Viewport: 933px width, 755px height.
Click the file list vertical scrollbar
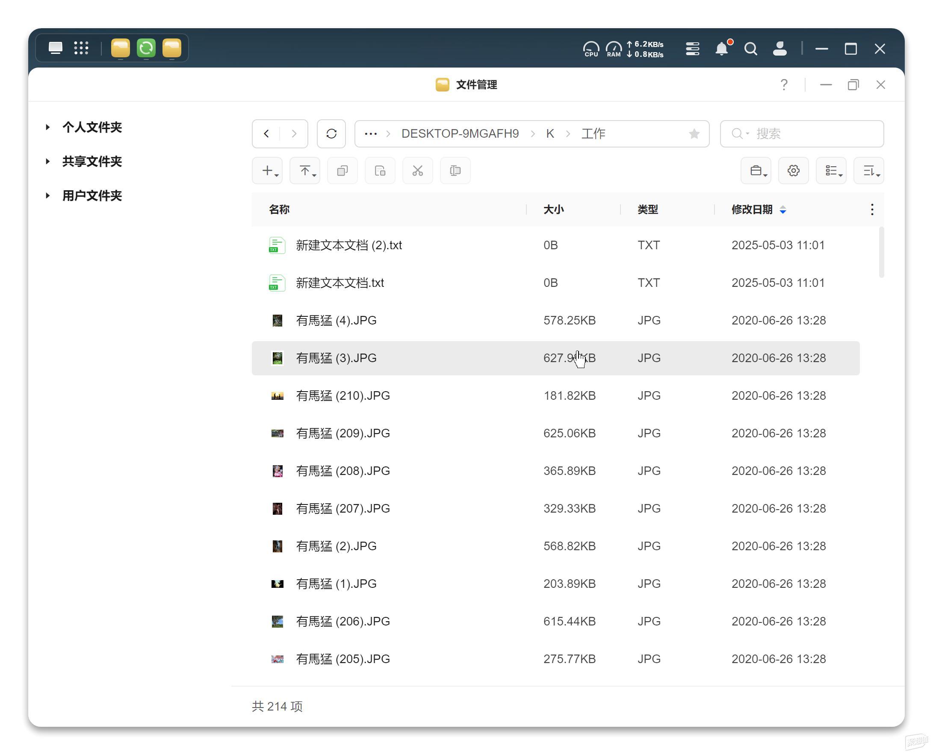tap(881, 252)
